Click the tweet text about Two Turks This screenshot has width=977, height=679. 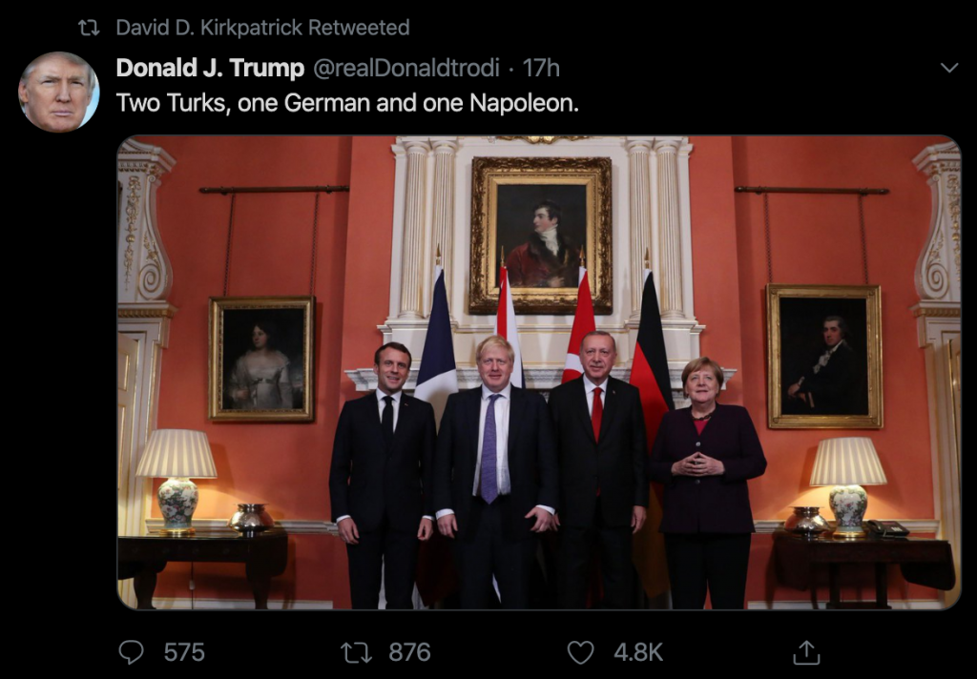pyautogui.click(x=347, y=102)
